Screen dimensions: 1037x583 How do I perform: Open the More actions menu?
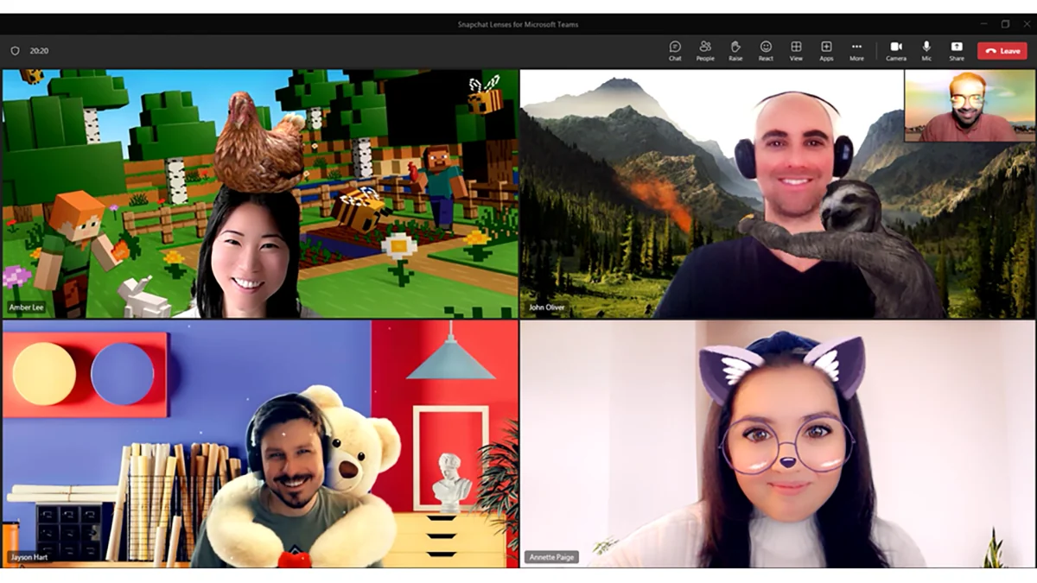(856, 50)
